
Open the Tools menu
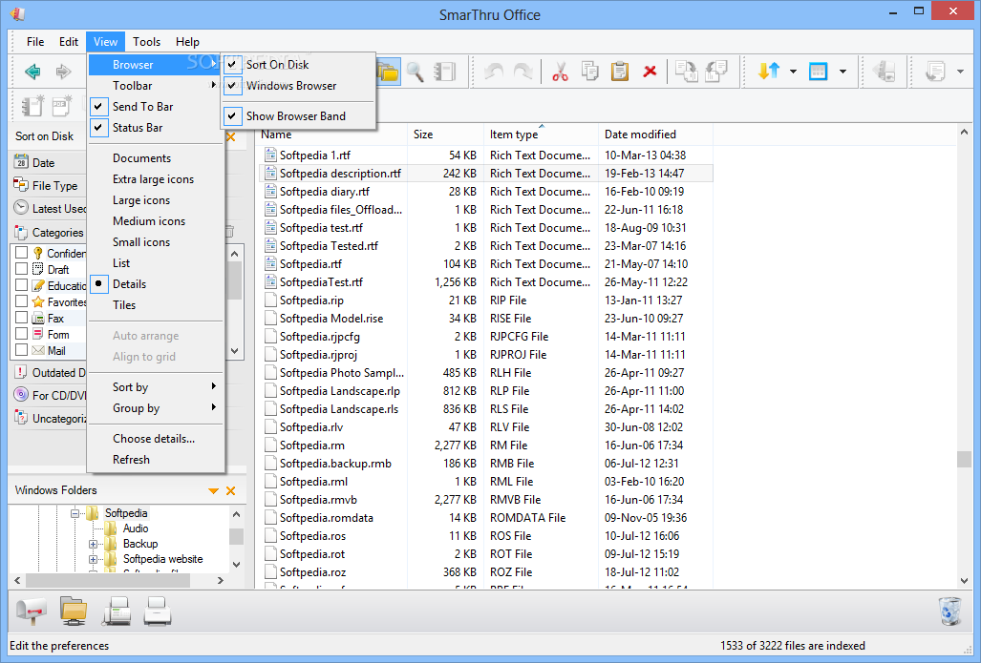[x=146, y=42]
